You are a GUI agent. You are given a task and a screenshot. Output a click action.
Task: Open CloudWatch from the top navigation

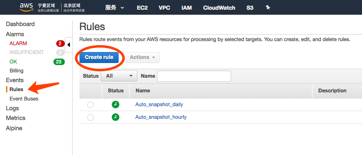[219, 8]
